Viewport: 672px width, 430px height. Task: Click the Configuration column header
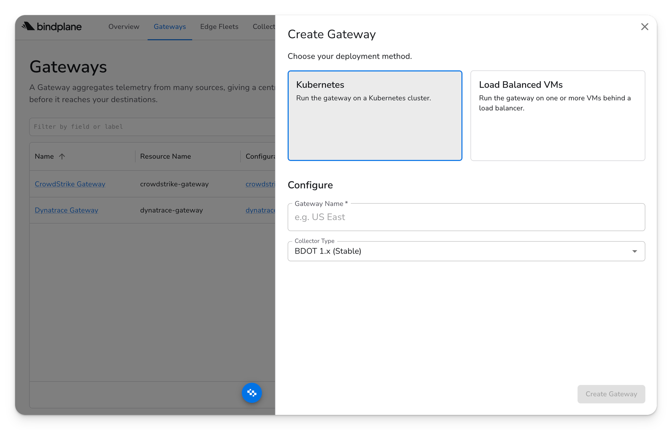click(260, 156)
